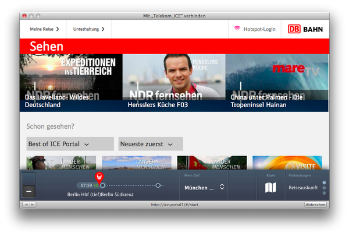Click the chevron next to Unterhaltung
Viewport: 349px width, 236px height.
click(x=103, y=29)
